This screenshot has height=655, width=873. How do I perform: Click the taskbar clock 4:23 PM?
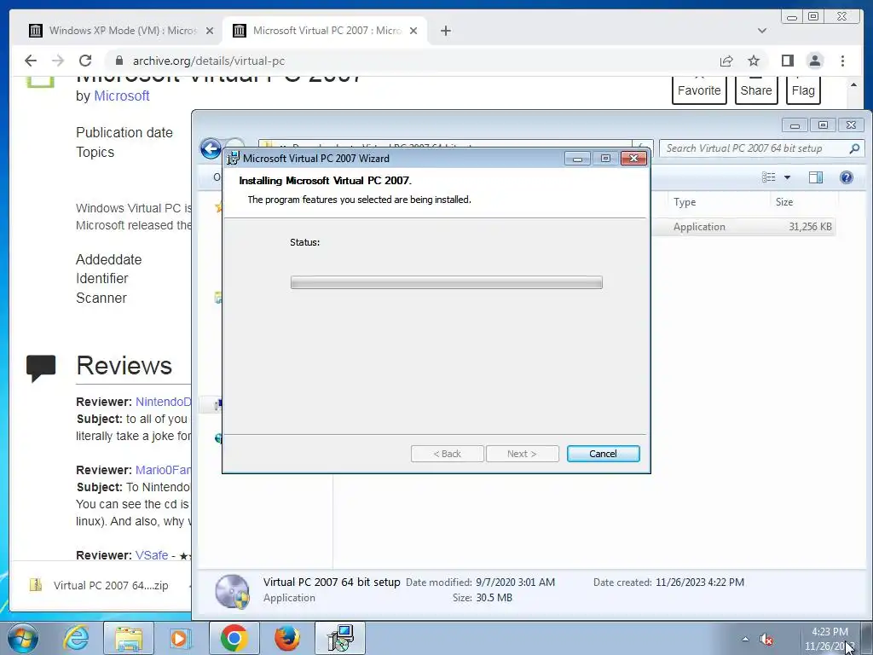(x=829, y=632)
